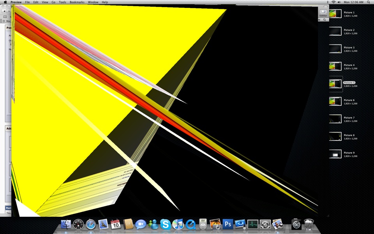Open the View menu

45,2
